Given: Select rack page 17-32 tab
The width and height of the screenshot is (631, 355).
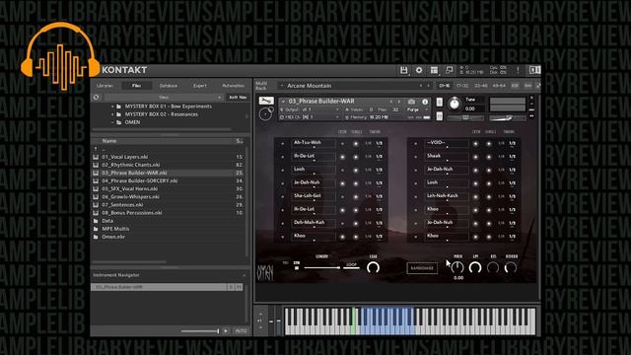Looking at the screenshot, I should click(x=462, y=86).
